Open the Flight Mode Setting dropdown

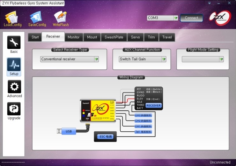(203, 59)
